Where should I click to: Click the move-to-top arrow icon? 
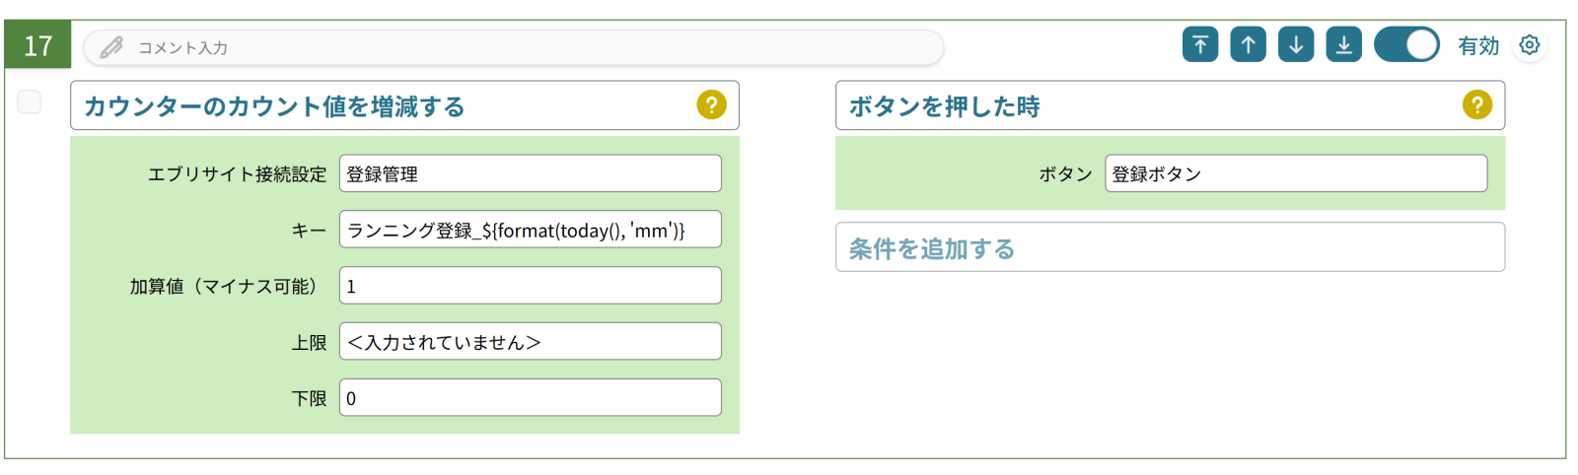[1200, 45]
